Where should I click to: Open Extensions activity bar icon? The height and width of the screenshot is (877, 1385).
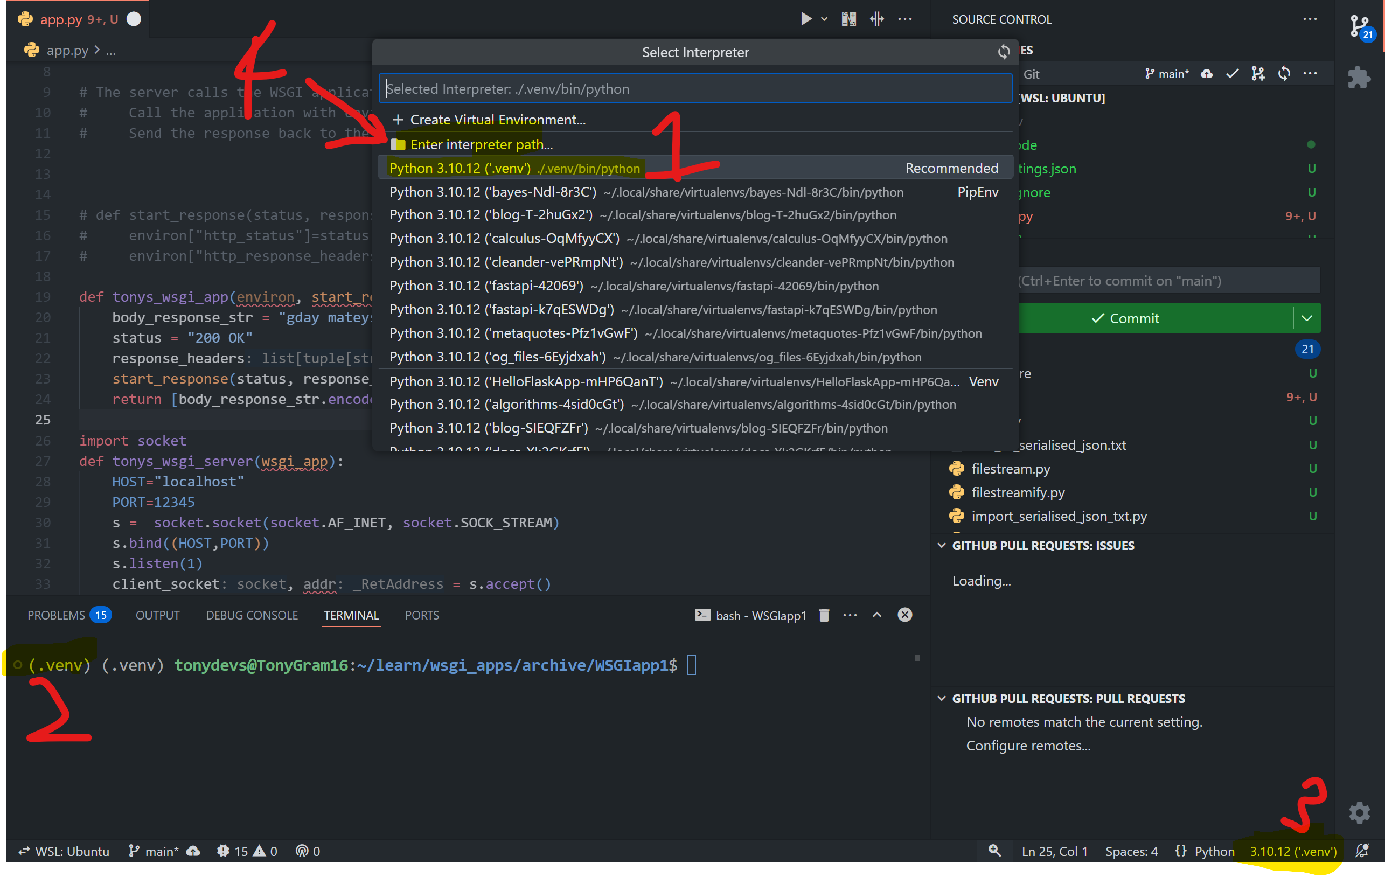[1359, 77]
